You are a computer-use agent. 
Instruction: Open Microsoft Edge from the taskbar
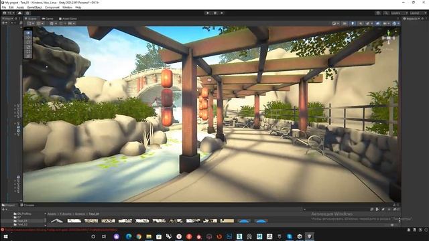(129, 236)
